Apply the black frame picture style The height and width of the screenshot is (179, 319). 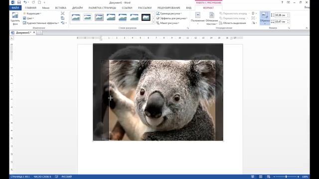point(146,17)
